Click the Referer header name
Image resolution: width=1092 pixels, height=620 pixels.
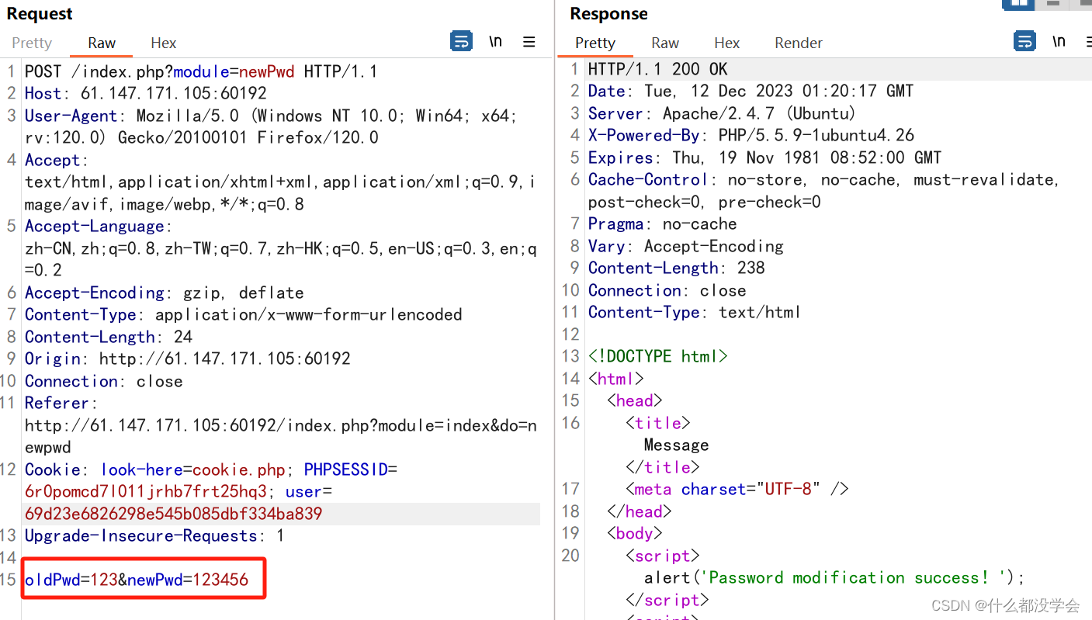pyautogui.click(x=57, y=403)
